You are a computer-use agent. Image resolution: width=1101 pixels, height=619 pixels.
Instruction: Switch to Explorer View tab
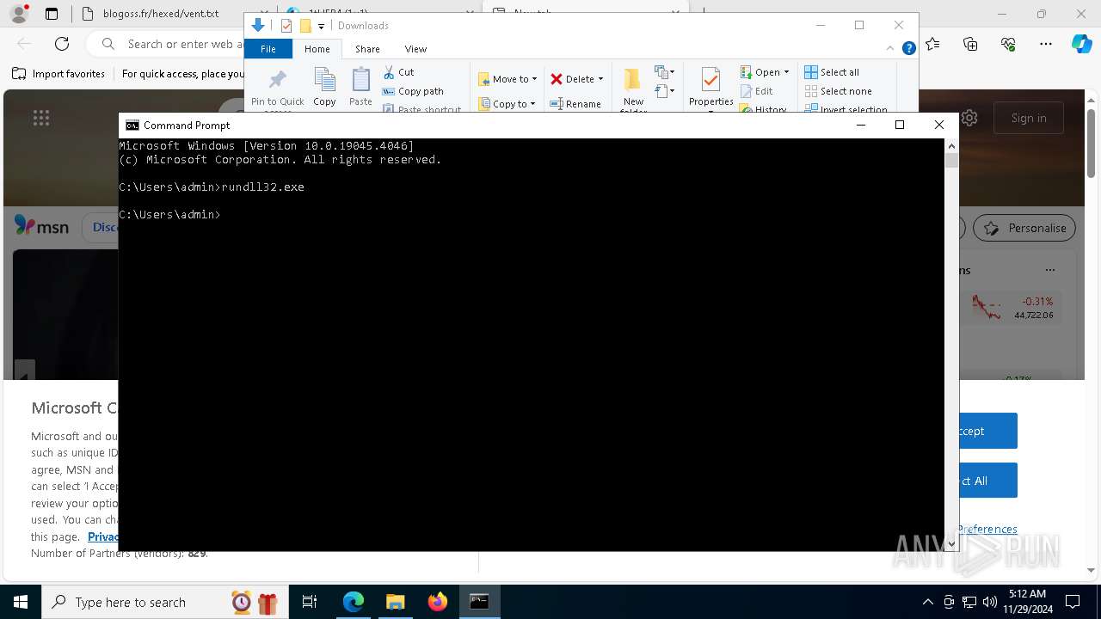click(415, 49)
